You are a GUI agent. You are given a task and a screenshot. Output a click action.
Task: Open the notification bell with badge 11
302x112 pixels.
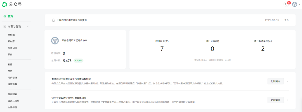(286, 4)
